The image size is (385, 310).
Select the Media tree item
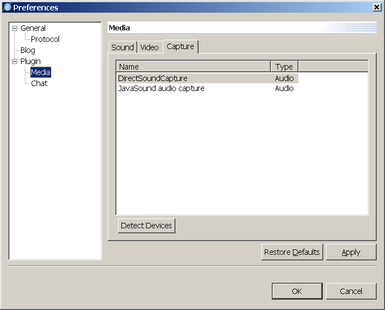coord(40,72)
